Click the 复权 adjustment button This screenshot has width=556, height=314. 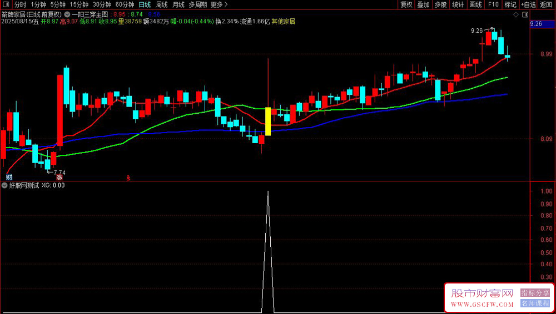(x=406, y=4)
